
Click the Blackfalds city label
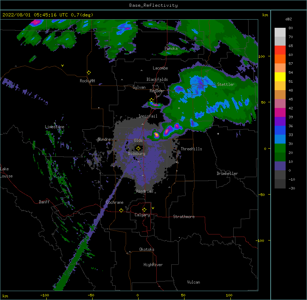click(x=157, y=79)
